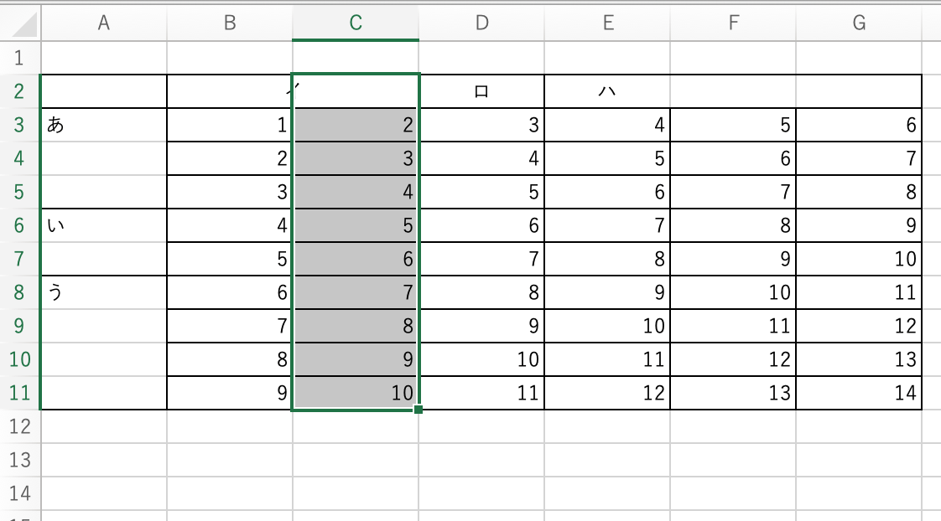Click the header cell labeled ハ
Image resolution: width=941 pixels, height=521 pixels.
607,91
